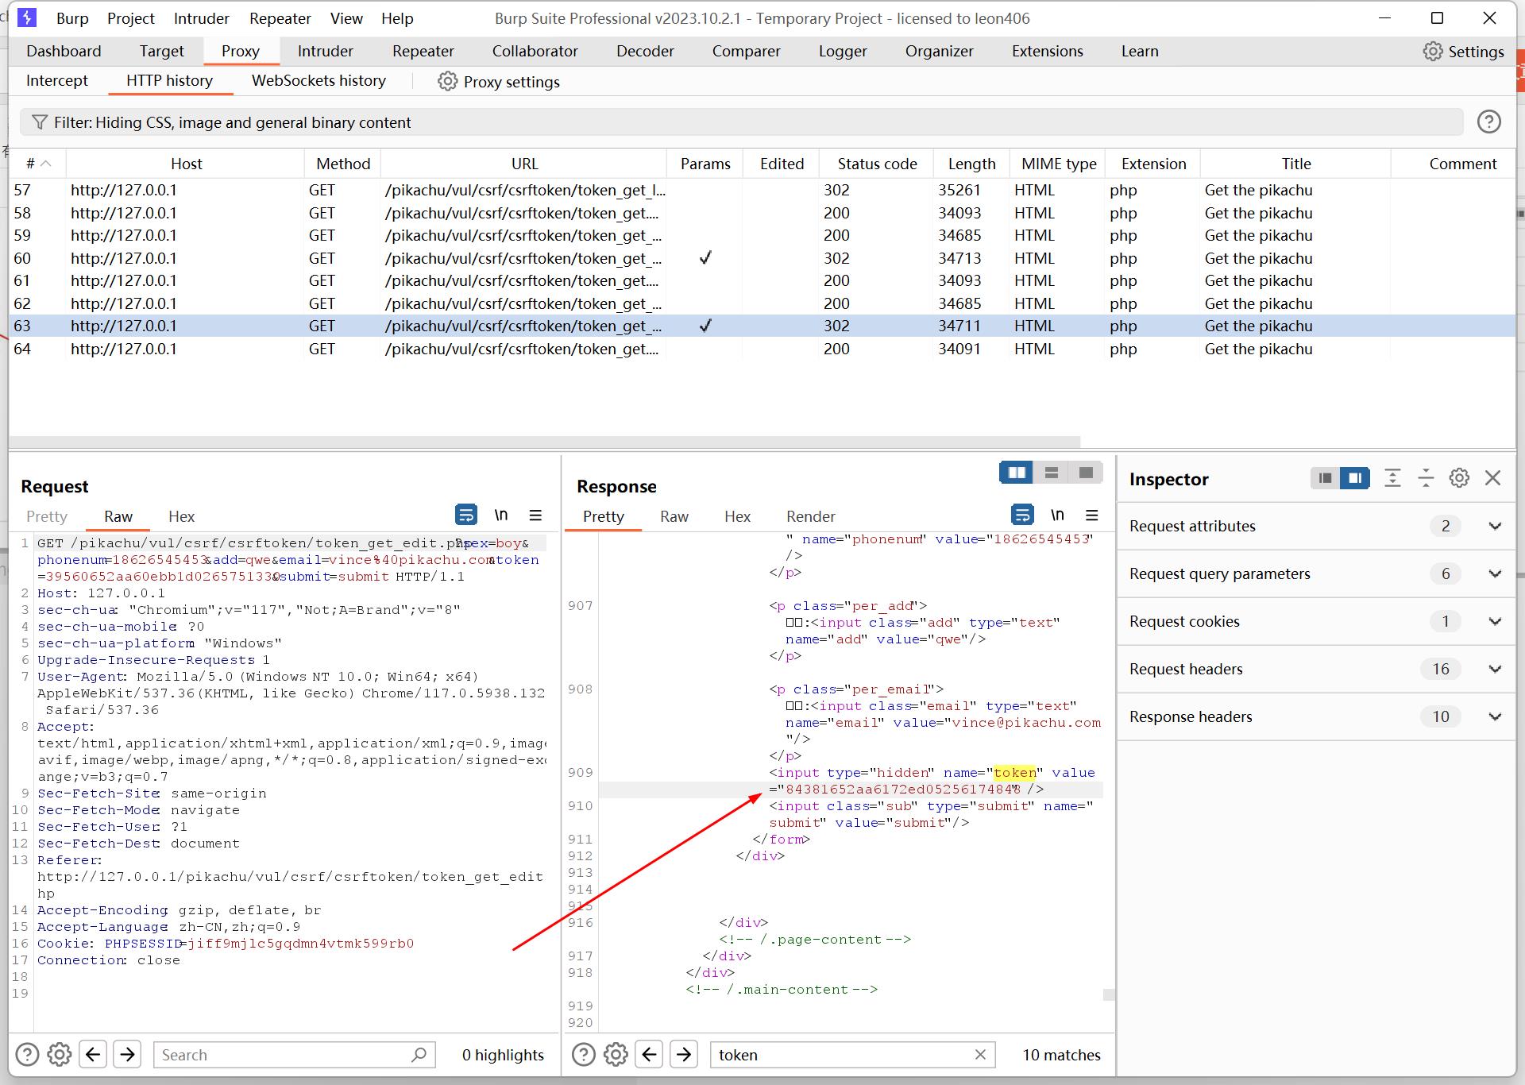
Task: Sort the table by the # column
Action: coord(37,164)
